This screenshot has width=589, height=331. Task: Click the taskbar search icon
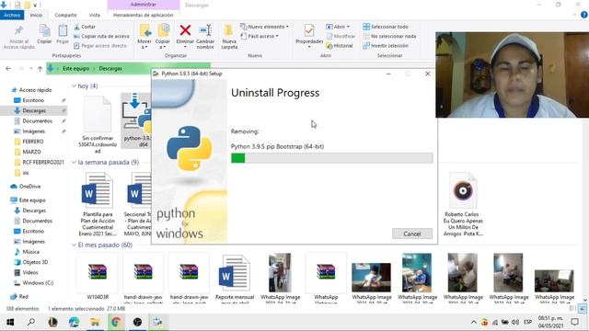31,322
